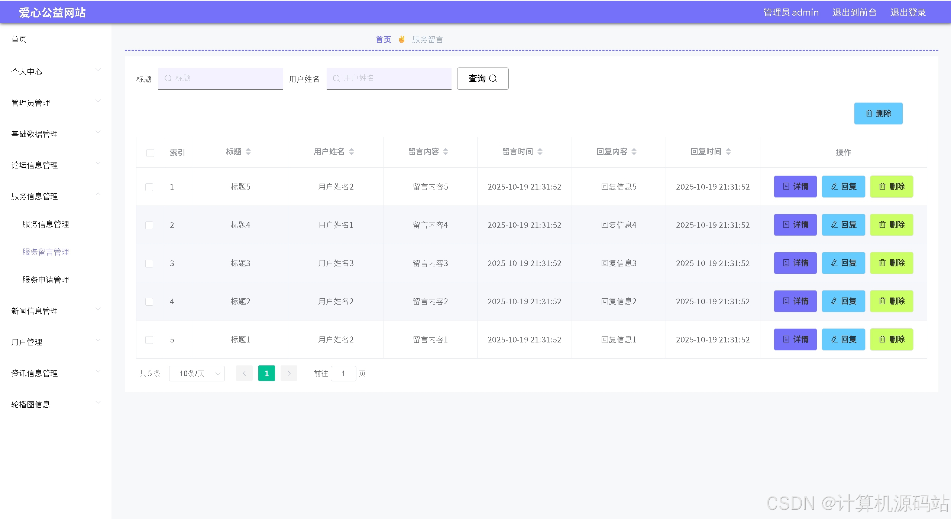Delete the 标题1 row using 删除
Image resolution: width=951 pixels, height=519 pixels.
[x=891, y=339]
